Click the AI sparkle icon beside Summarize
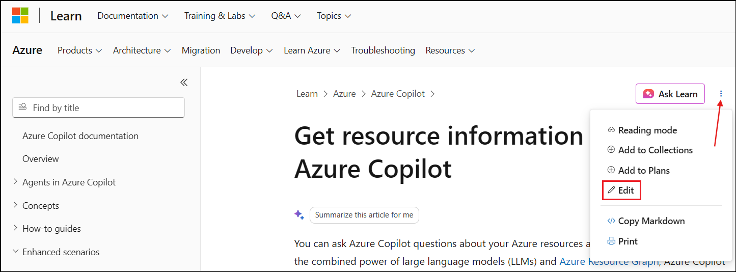 pos(299,215)
